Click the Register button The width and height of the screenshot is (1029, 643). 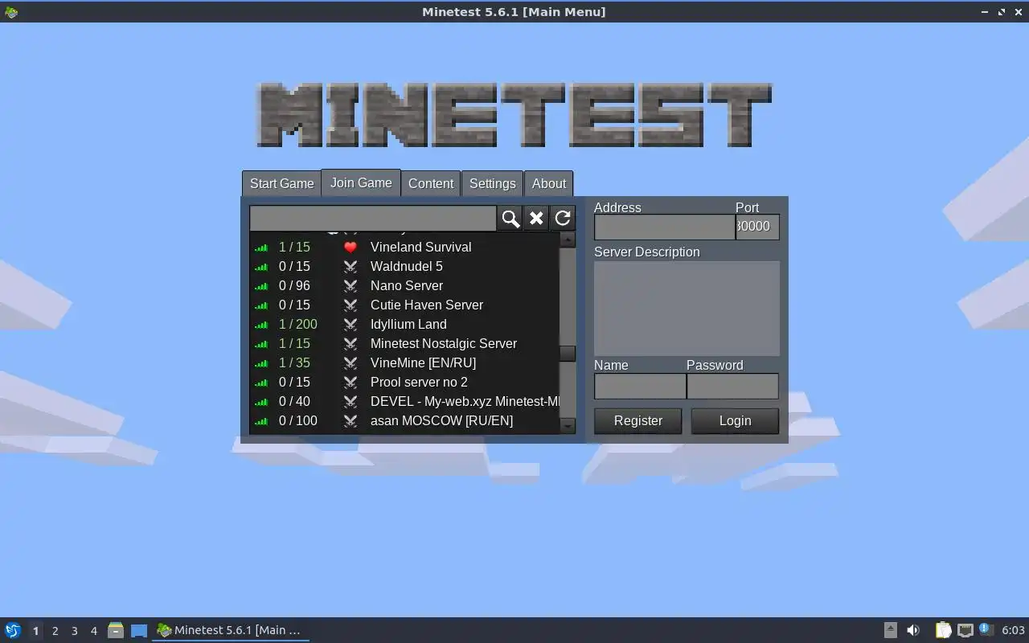[638, 420]
